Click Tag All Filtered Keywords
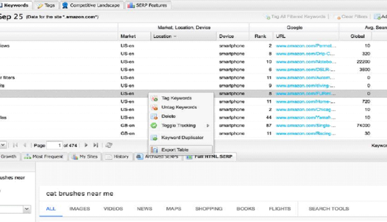The height and width of the screenshot is (222, 387). click(x=295, y=17)
